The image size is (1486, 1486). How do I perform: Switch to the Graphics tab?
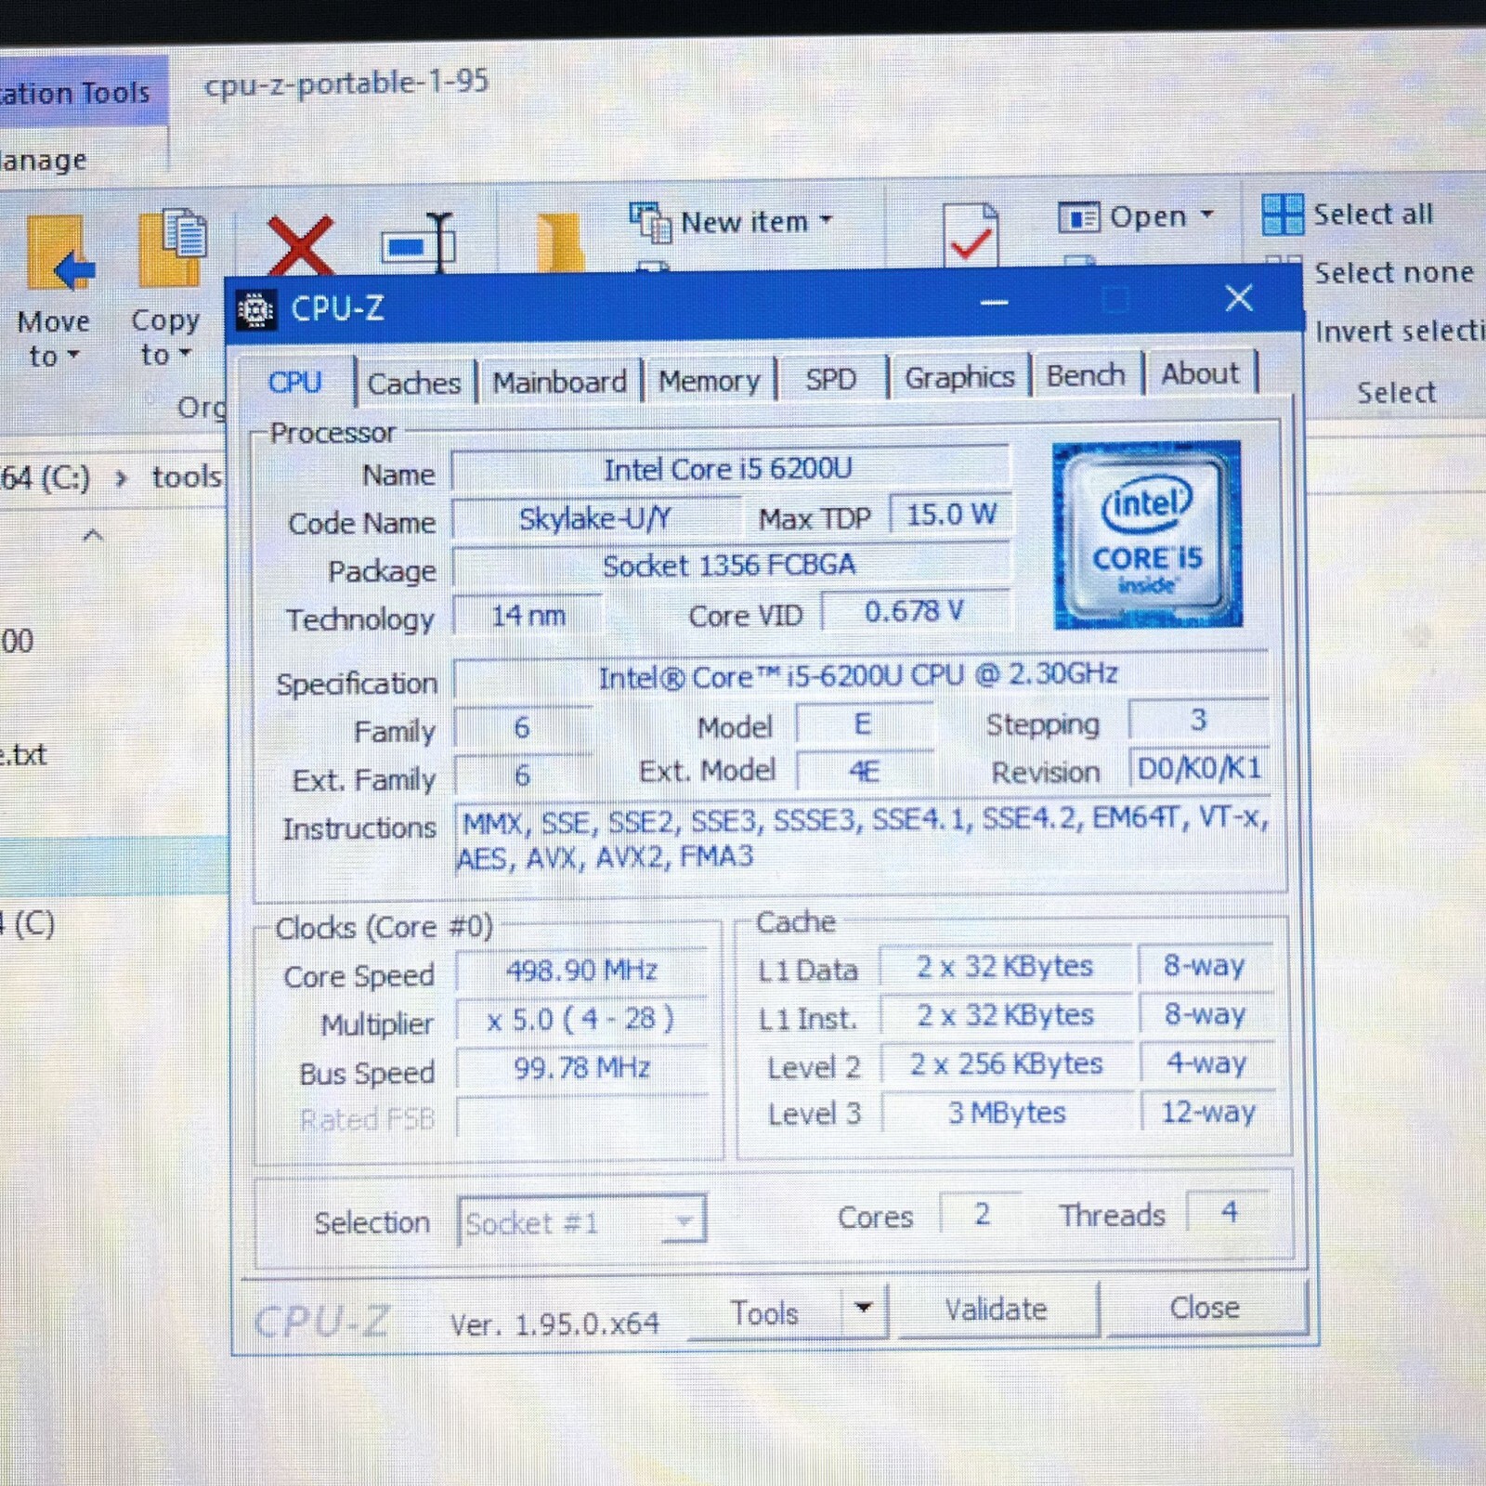(959, 377)
